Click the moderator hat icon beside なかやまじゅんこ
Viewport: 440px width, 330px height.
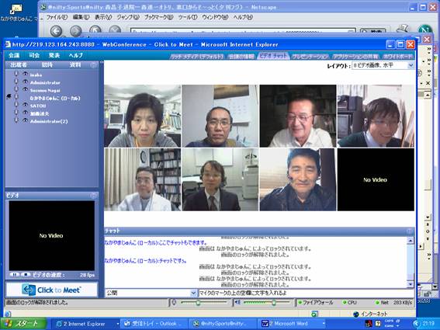click(9, 97)
